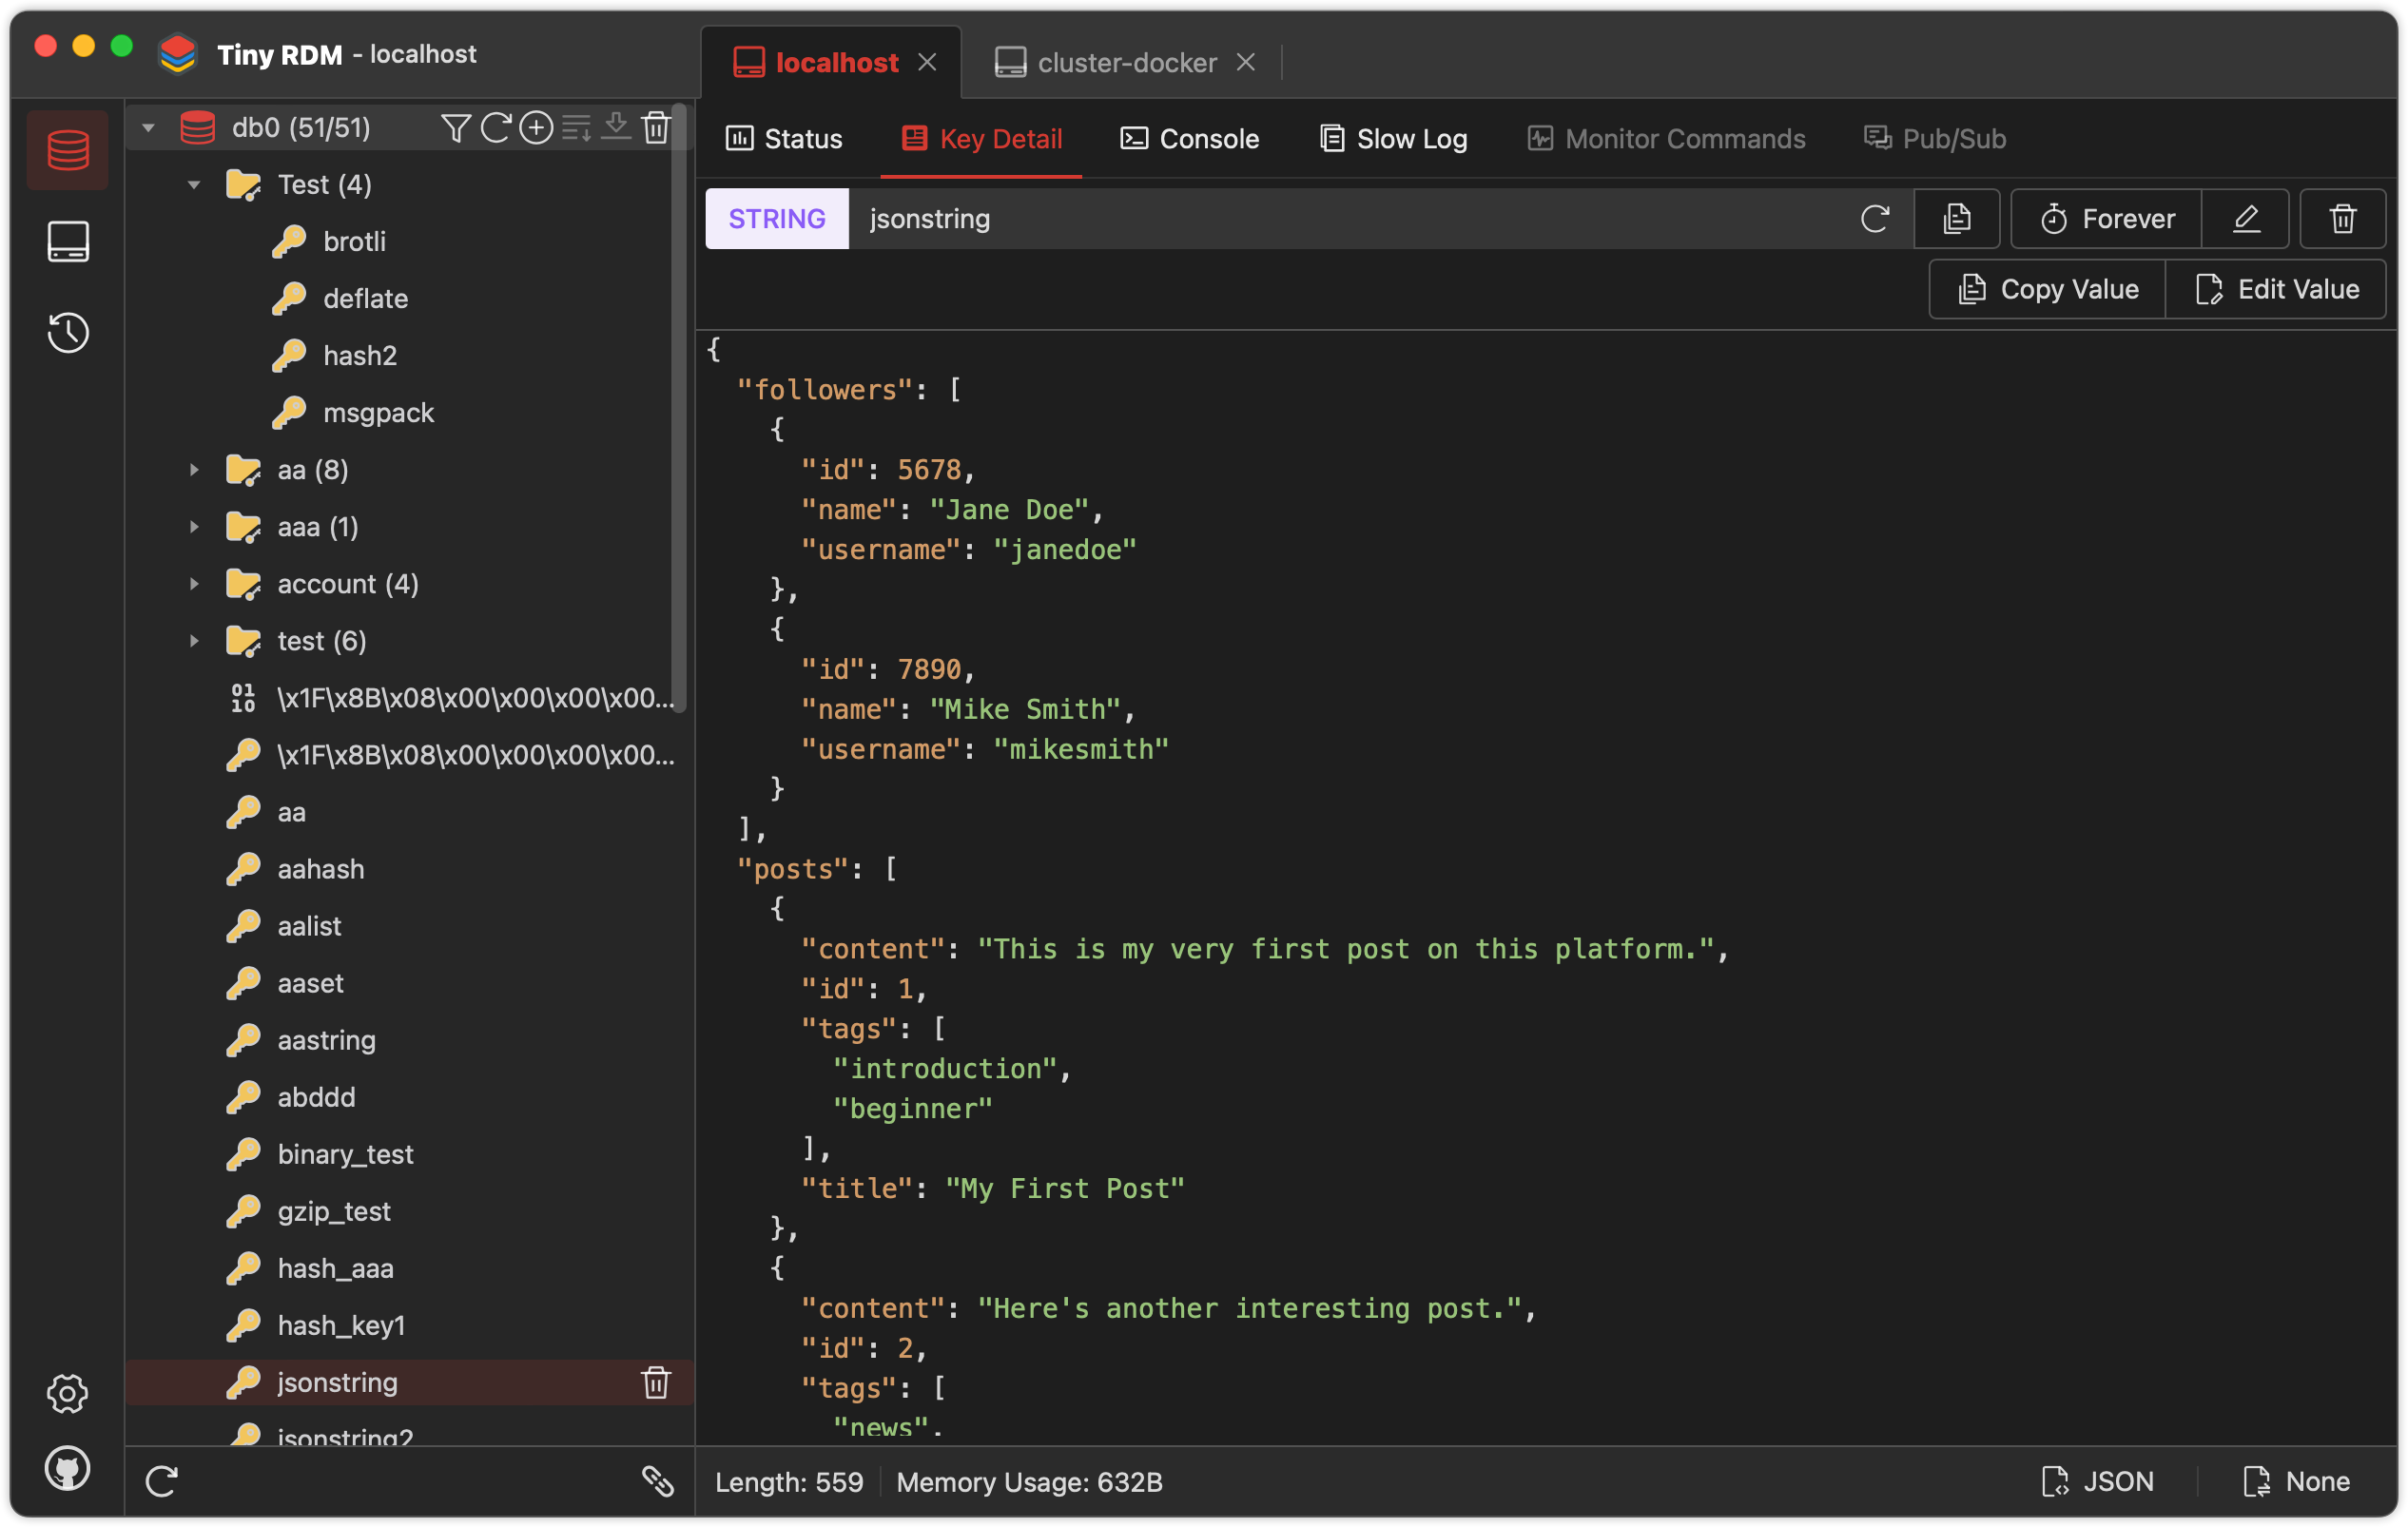Expand the test folder group
The image size is (2408, 1527).
[195, 639]
